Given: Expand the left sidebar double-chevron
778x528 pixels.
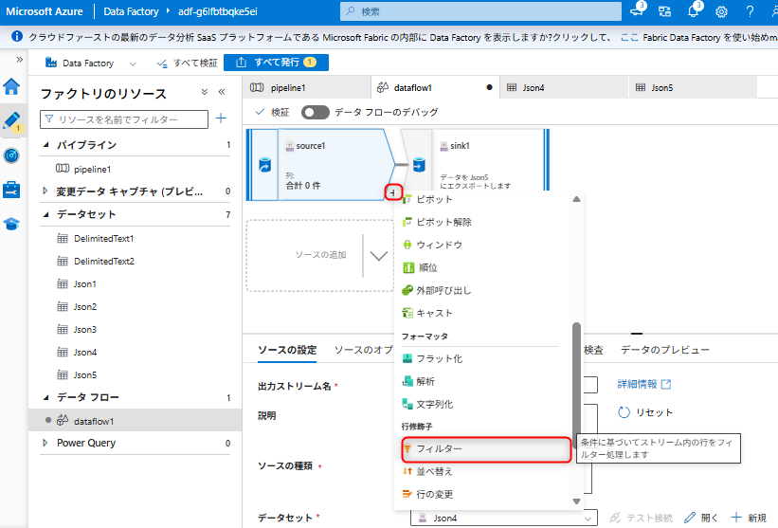Looking at the screenshot, I should click(x=19, y=60).
